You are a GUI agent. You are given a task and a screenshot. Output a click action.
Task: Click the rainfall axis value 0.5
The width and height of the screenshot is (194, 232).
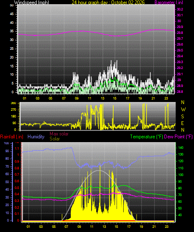pyautogui.click(x=17, y=188)
